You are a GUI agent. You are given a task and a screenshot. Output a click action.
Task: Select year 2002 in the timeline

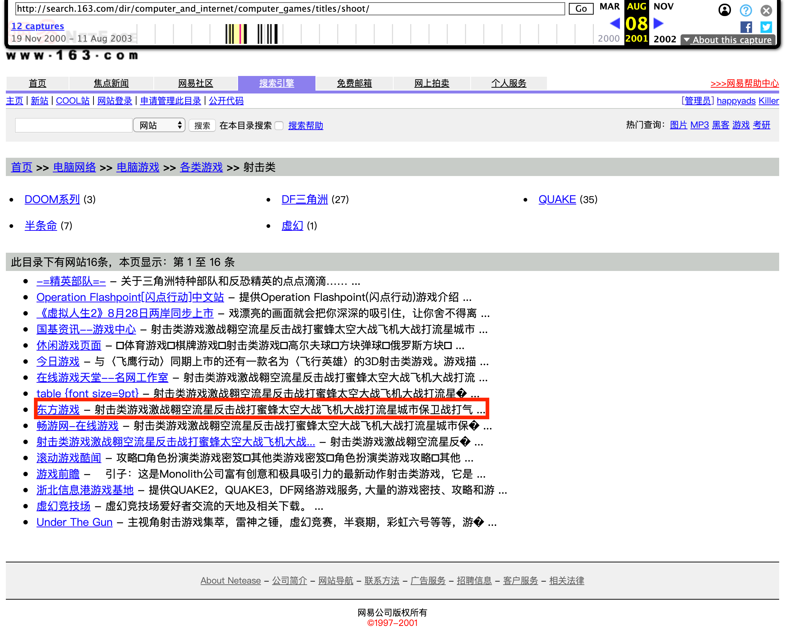pos(665,39)
